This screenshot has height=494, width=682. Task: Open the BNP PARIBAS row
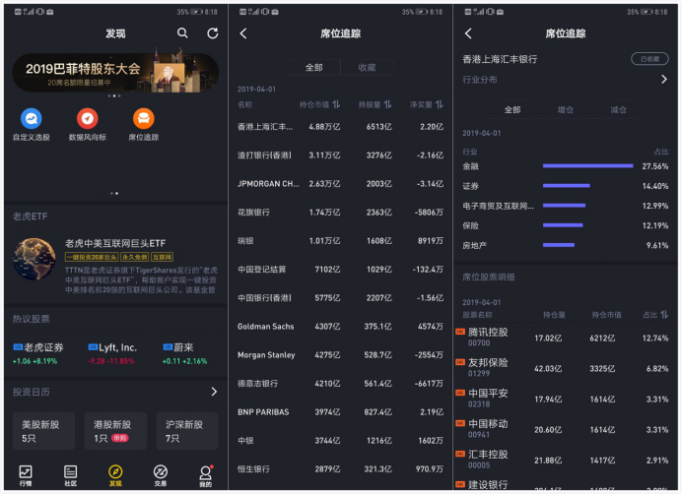[340, 412]
